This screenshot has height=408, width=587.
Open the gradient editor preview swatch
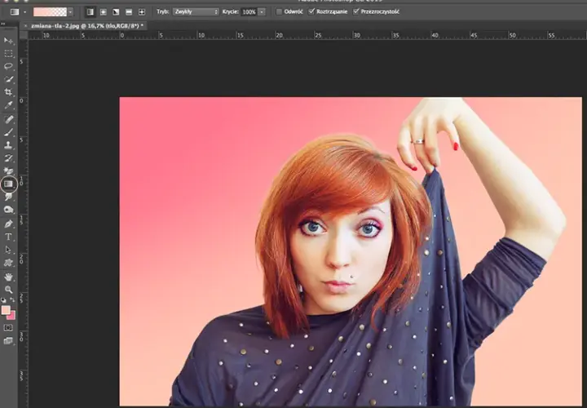tap(51, 12)
